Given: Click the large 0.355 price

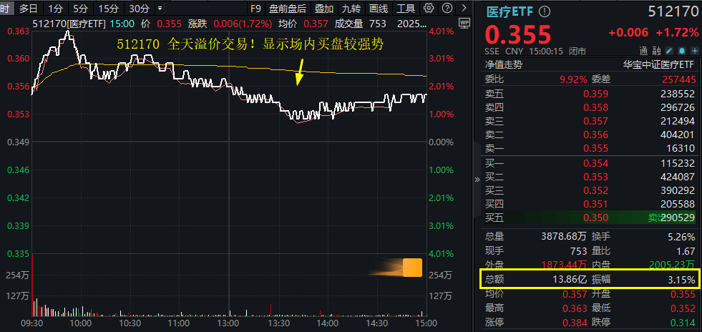Looking at the screenshot, I should [x=517, y=34].
